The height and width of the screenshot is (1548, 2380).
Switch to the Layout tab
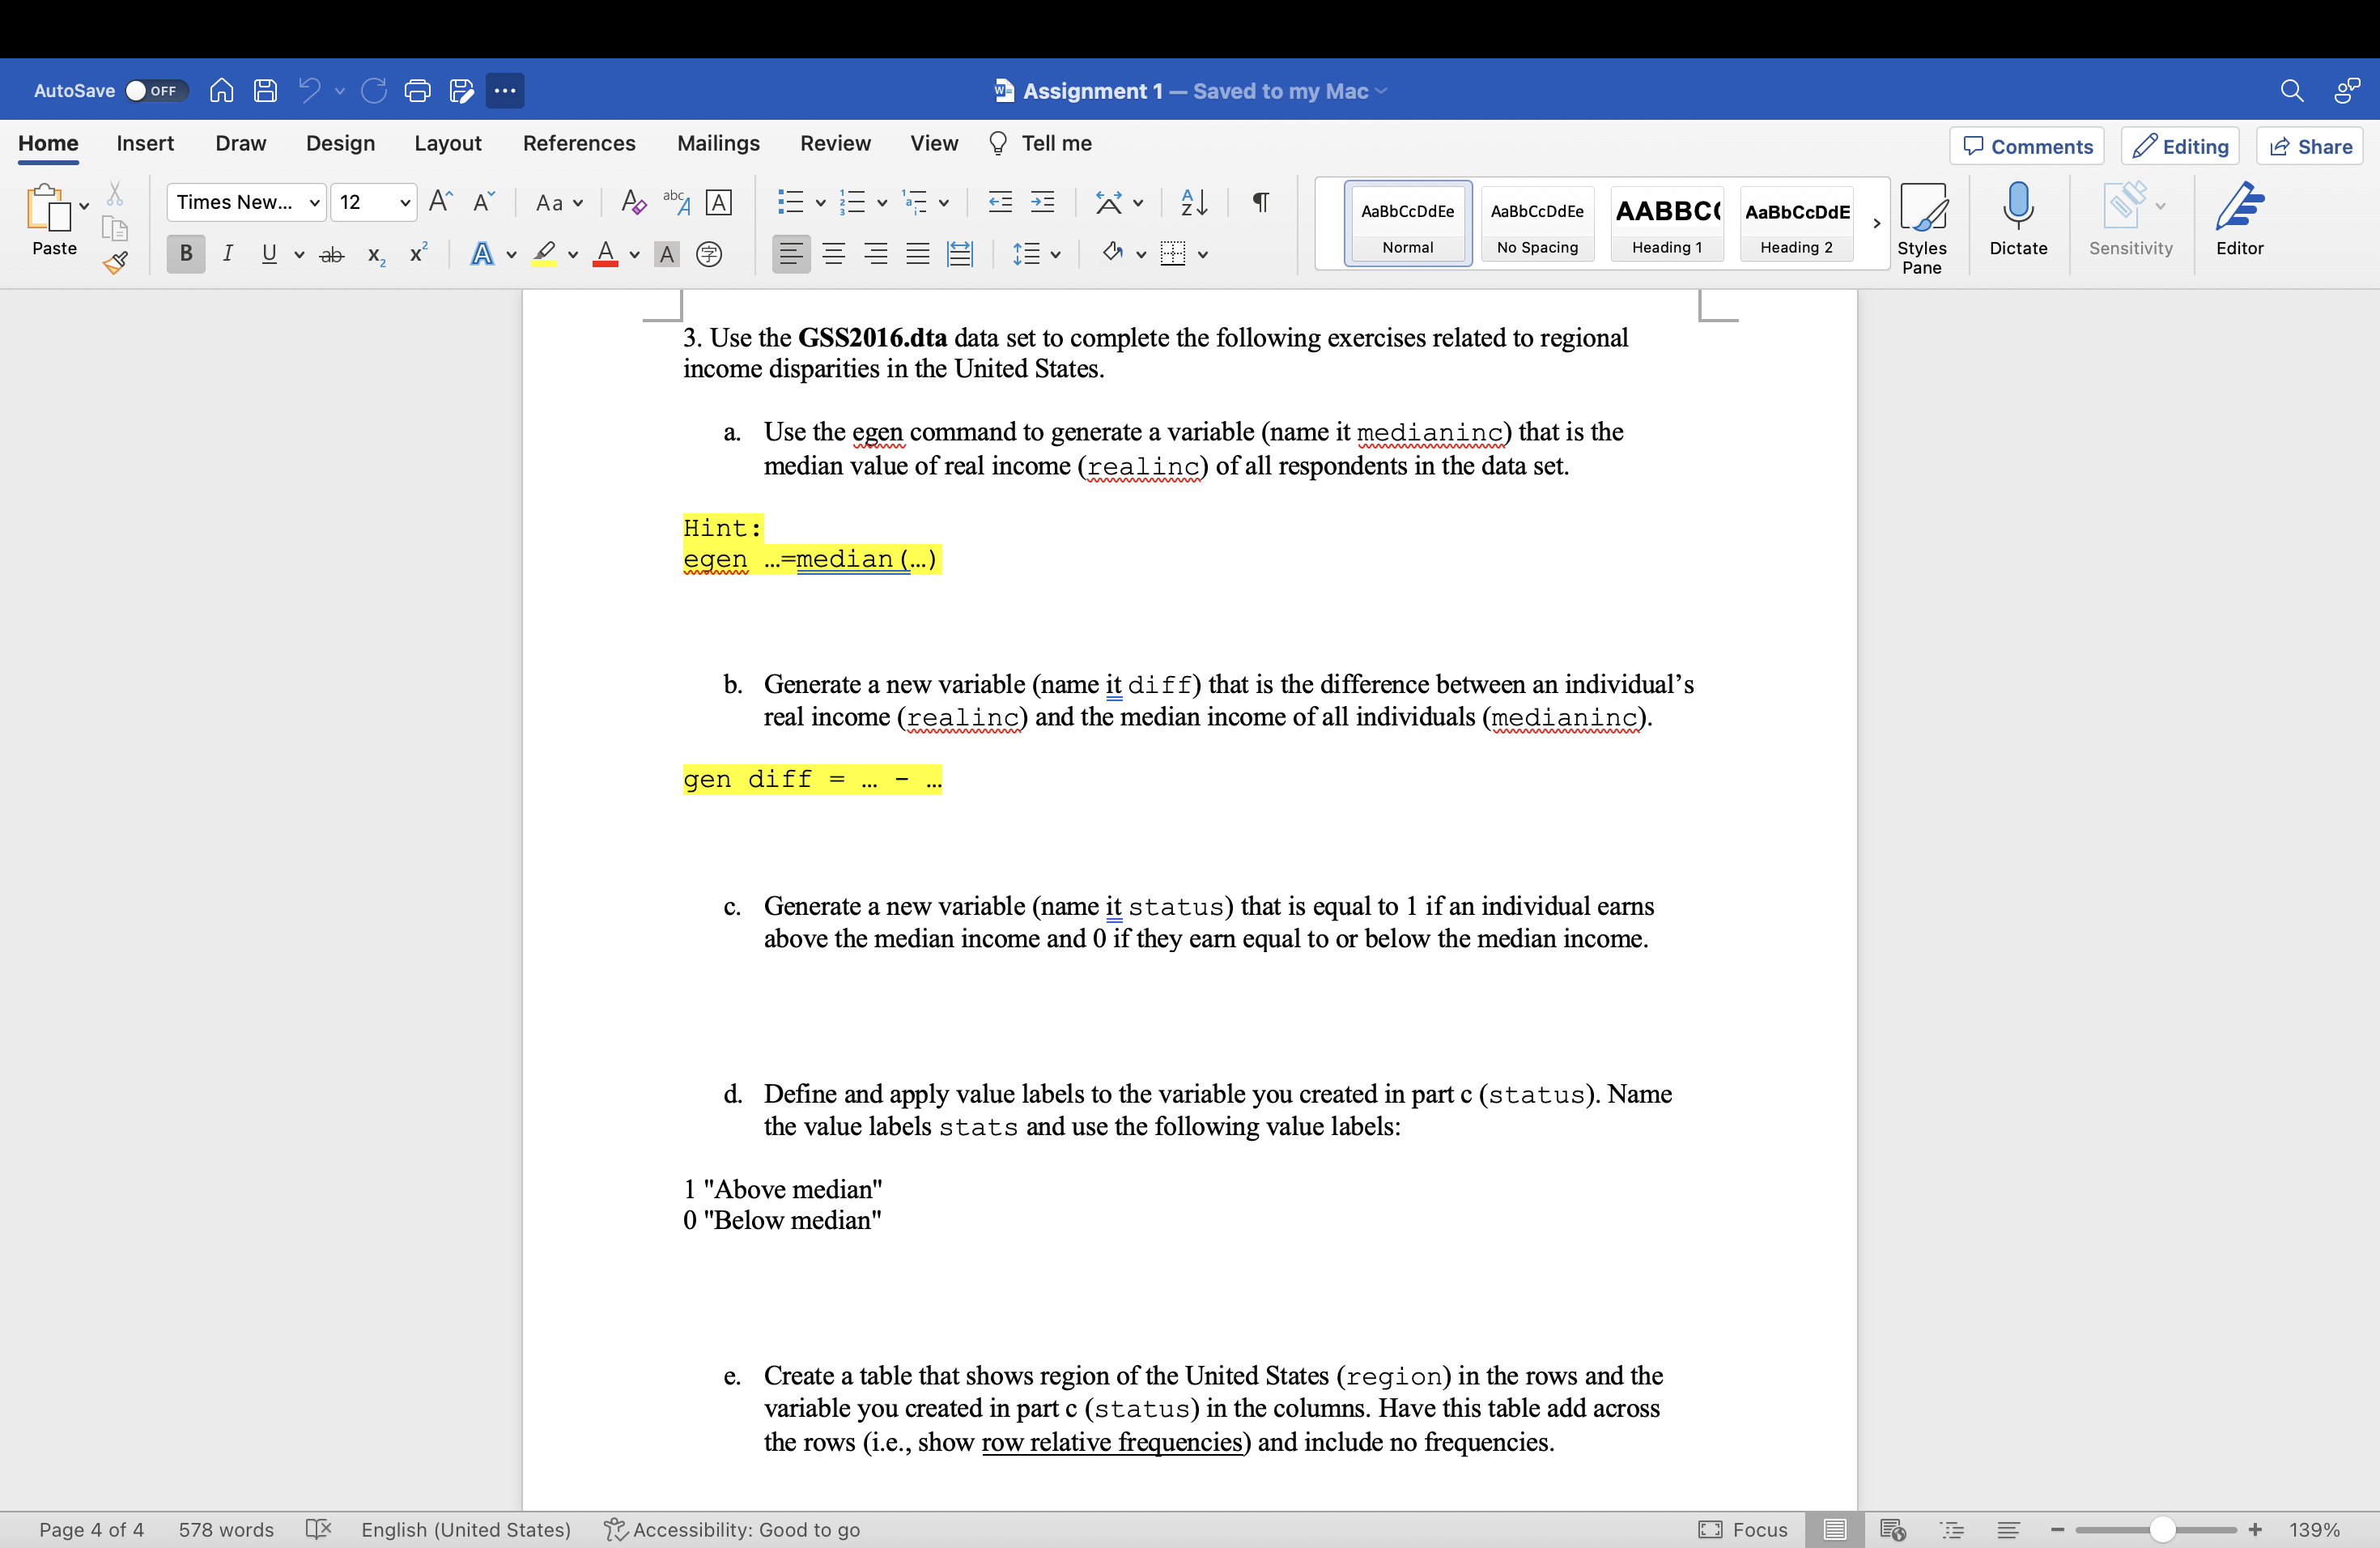[x=447, y=143]
